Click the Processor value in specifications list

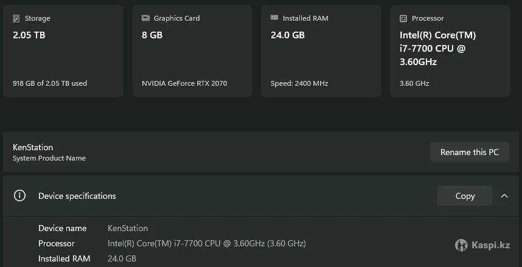point(207,243)
